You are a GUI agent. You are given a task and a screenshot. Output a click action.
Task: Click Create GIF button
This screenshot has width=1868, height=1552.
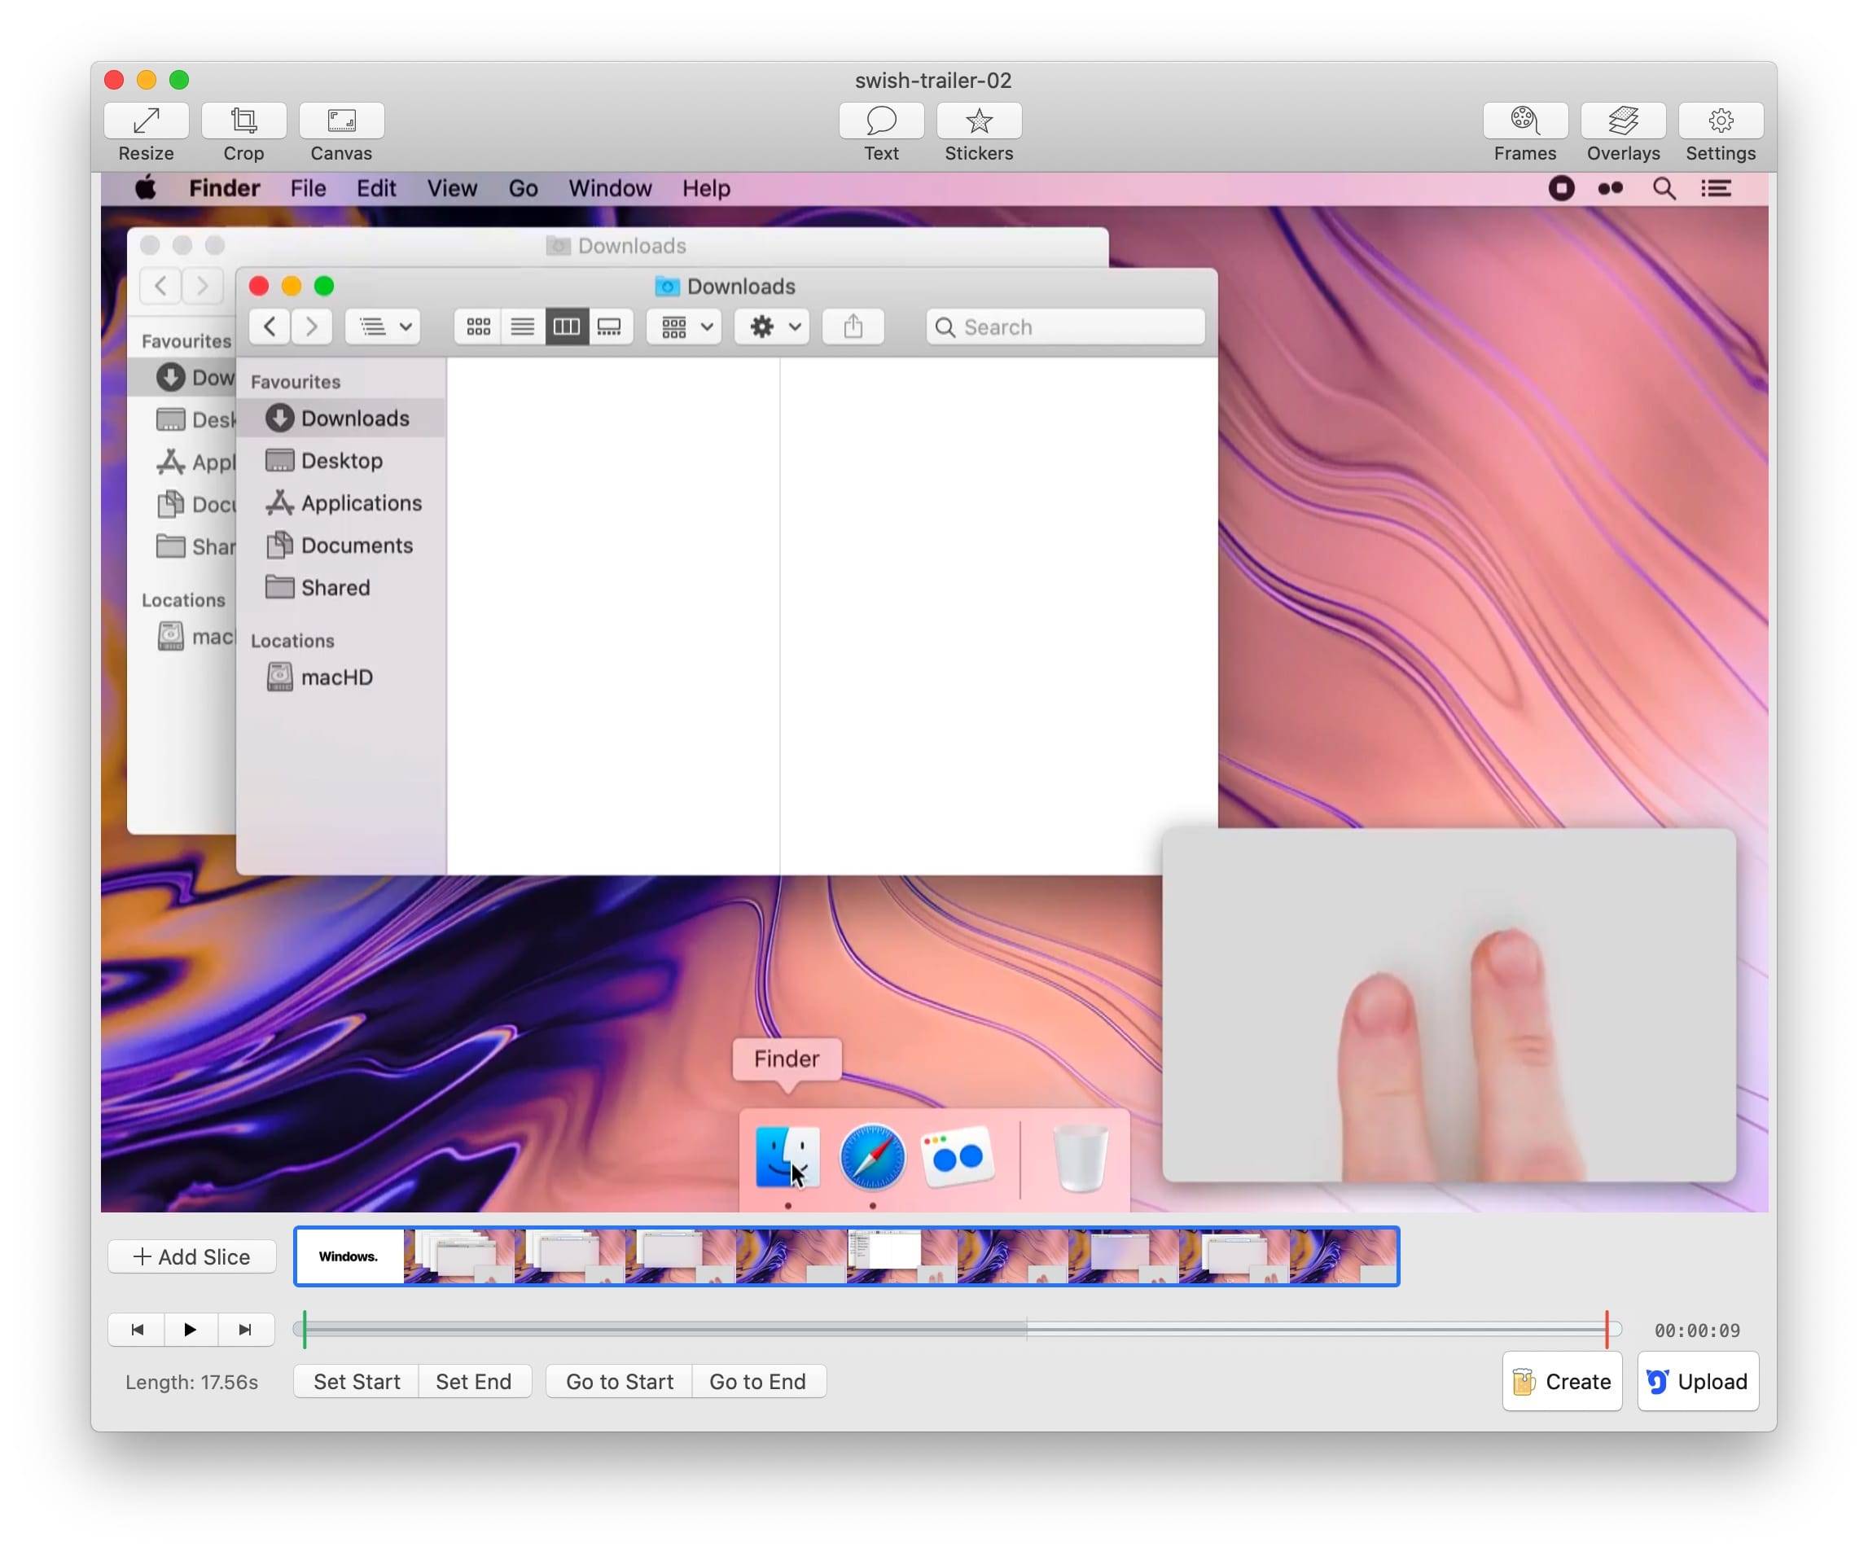point(1562,1381)
